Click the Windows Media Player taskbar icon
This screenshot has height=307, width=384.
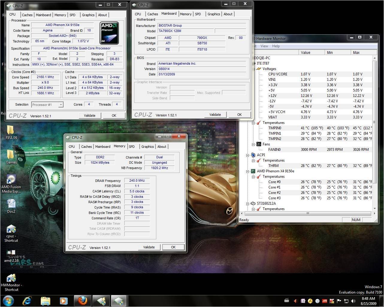(64, 300)
